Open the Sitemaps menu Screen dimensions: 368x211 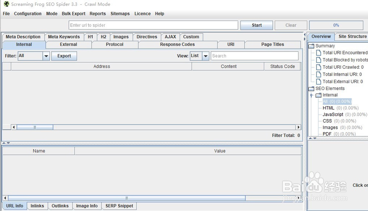[120, 14]
